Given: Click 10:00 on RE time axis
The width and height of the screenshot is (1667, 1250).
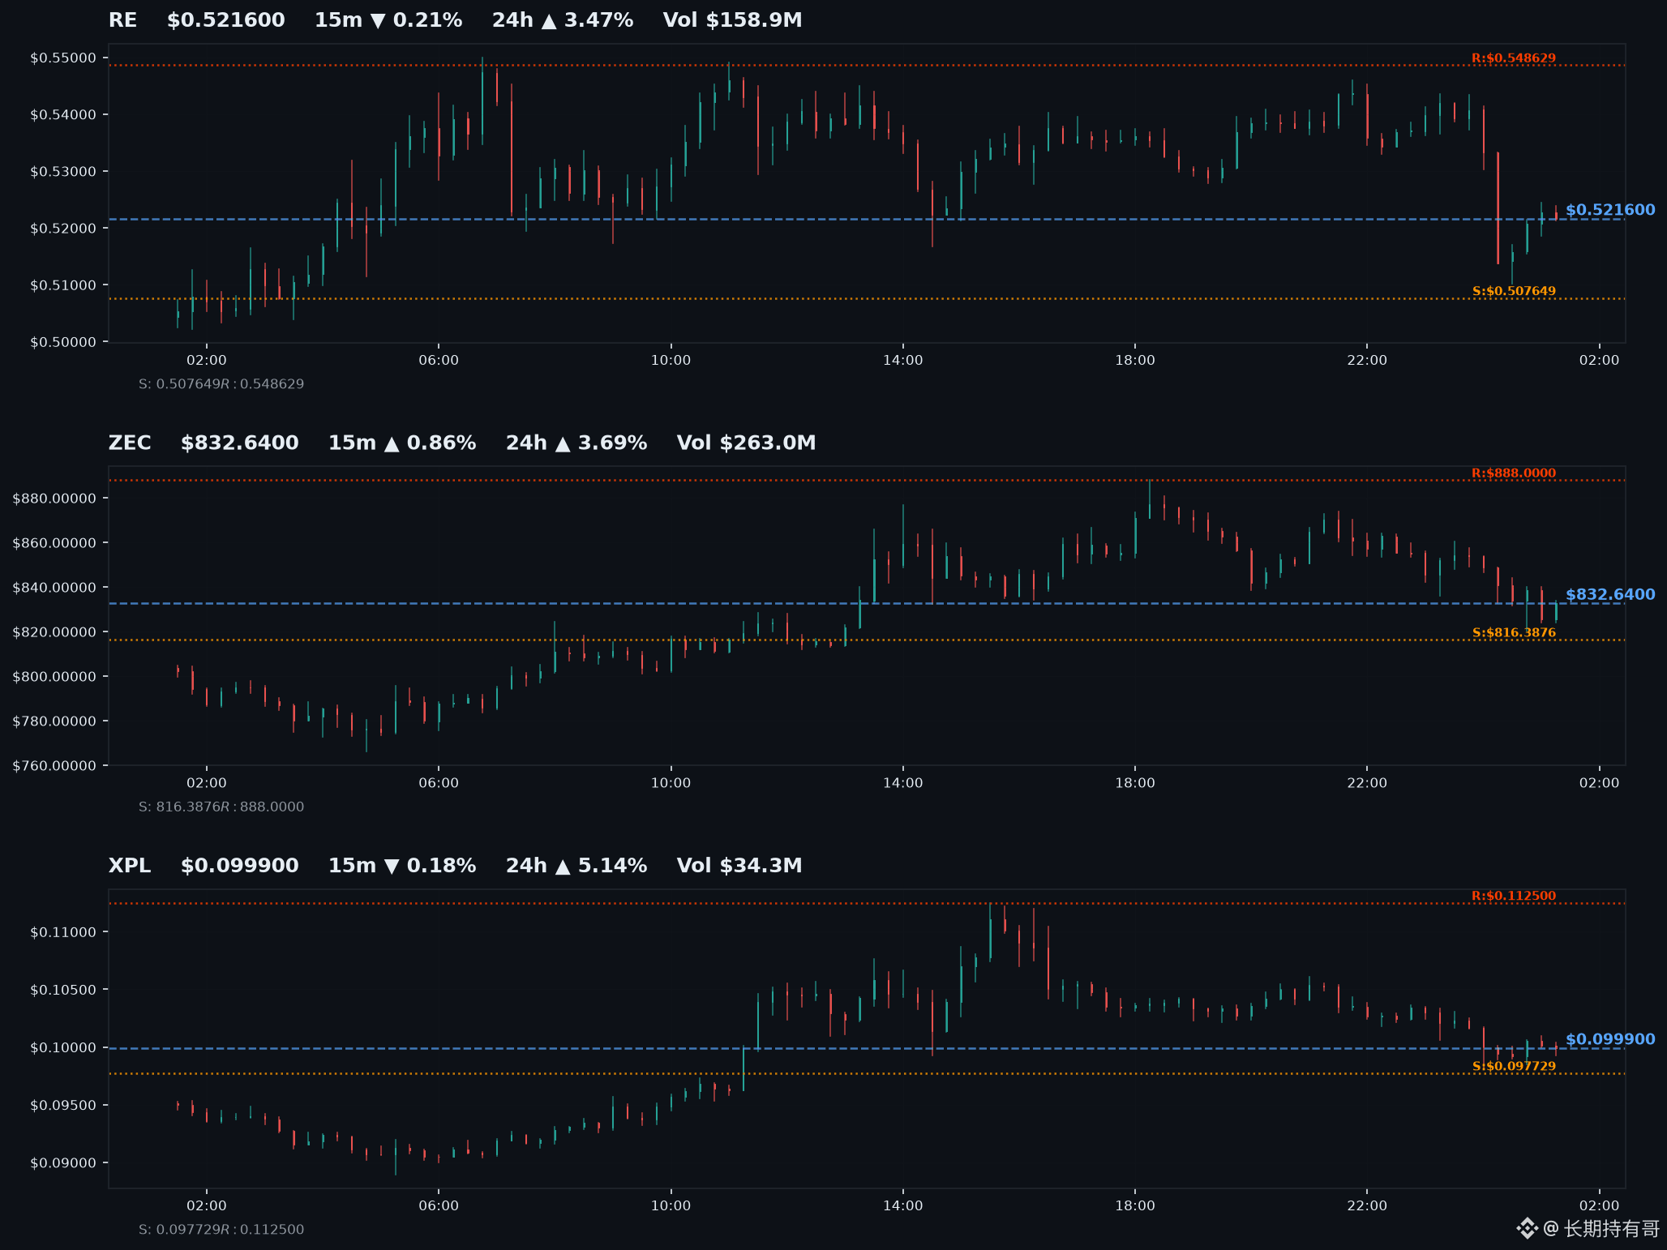Looking at the screenshot, I should pyautogui.click(x=671, y=361).
